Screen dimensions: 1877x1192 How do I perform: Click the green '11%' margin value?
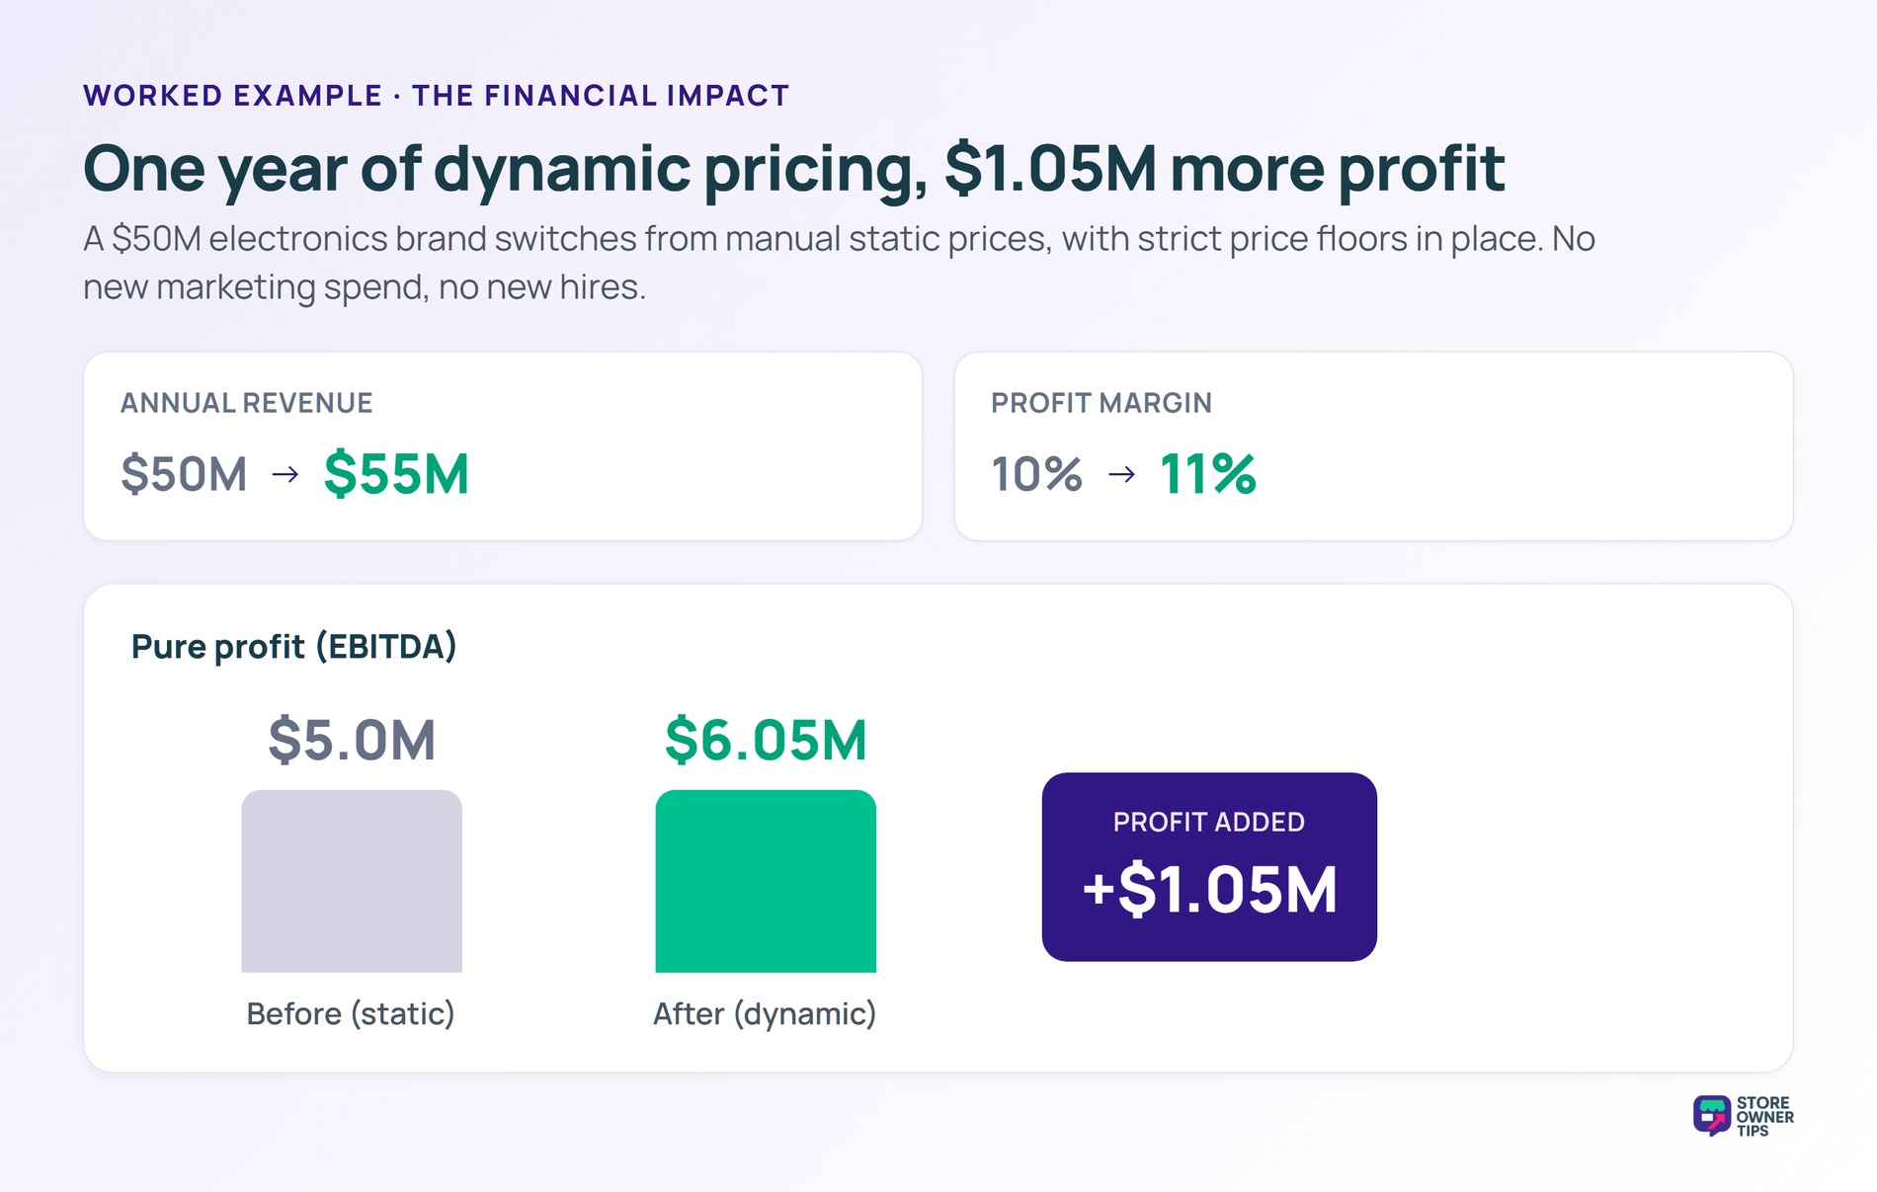tap(1207, 474)
